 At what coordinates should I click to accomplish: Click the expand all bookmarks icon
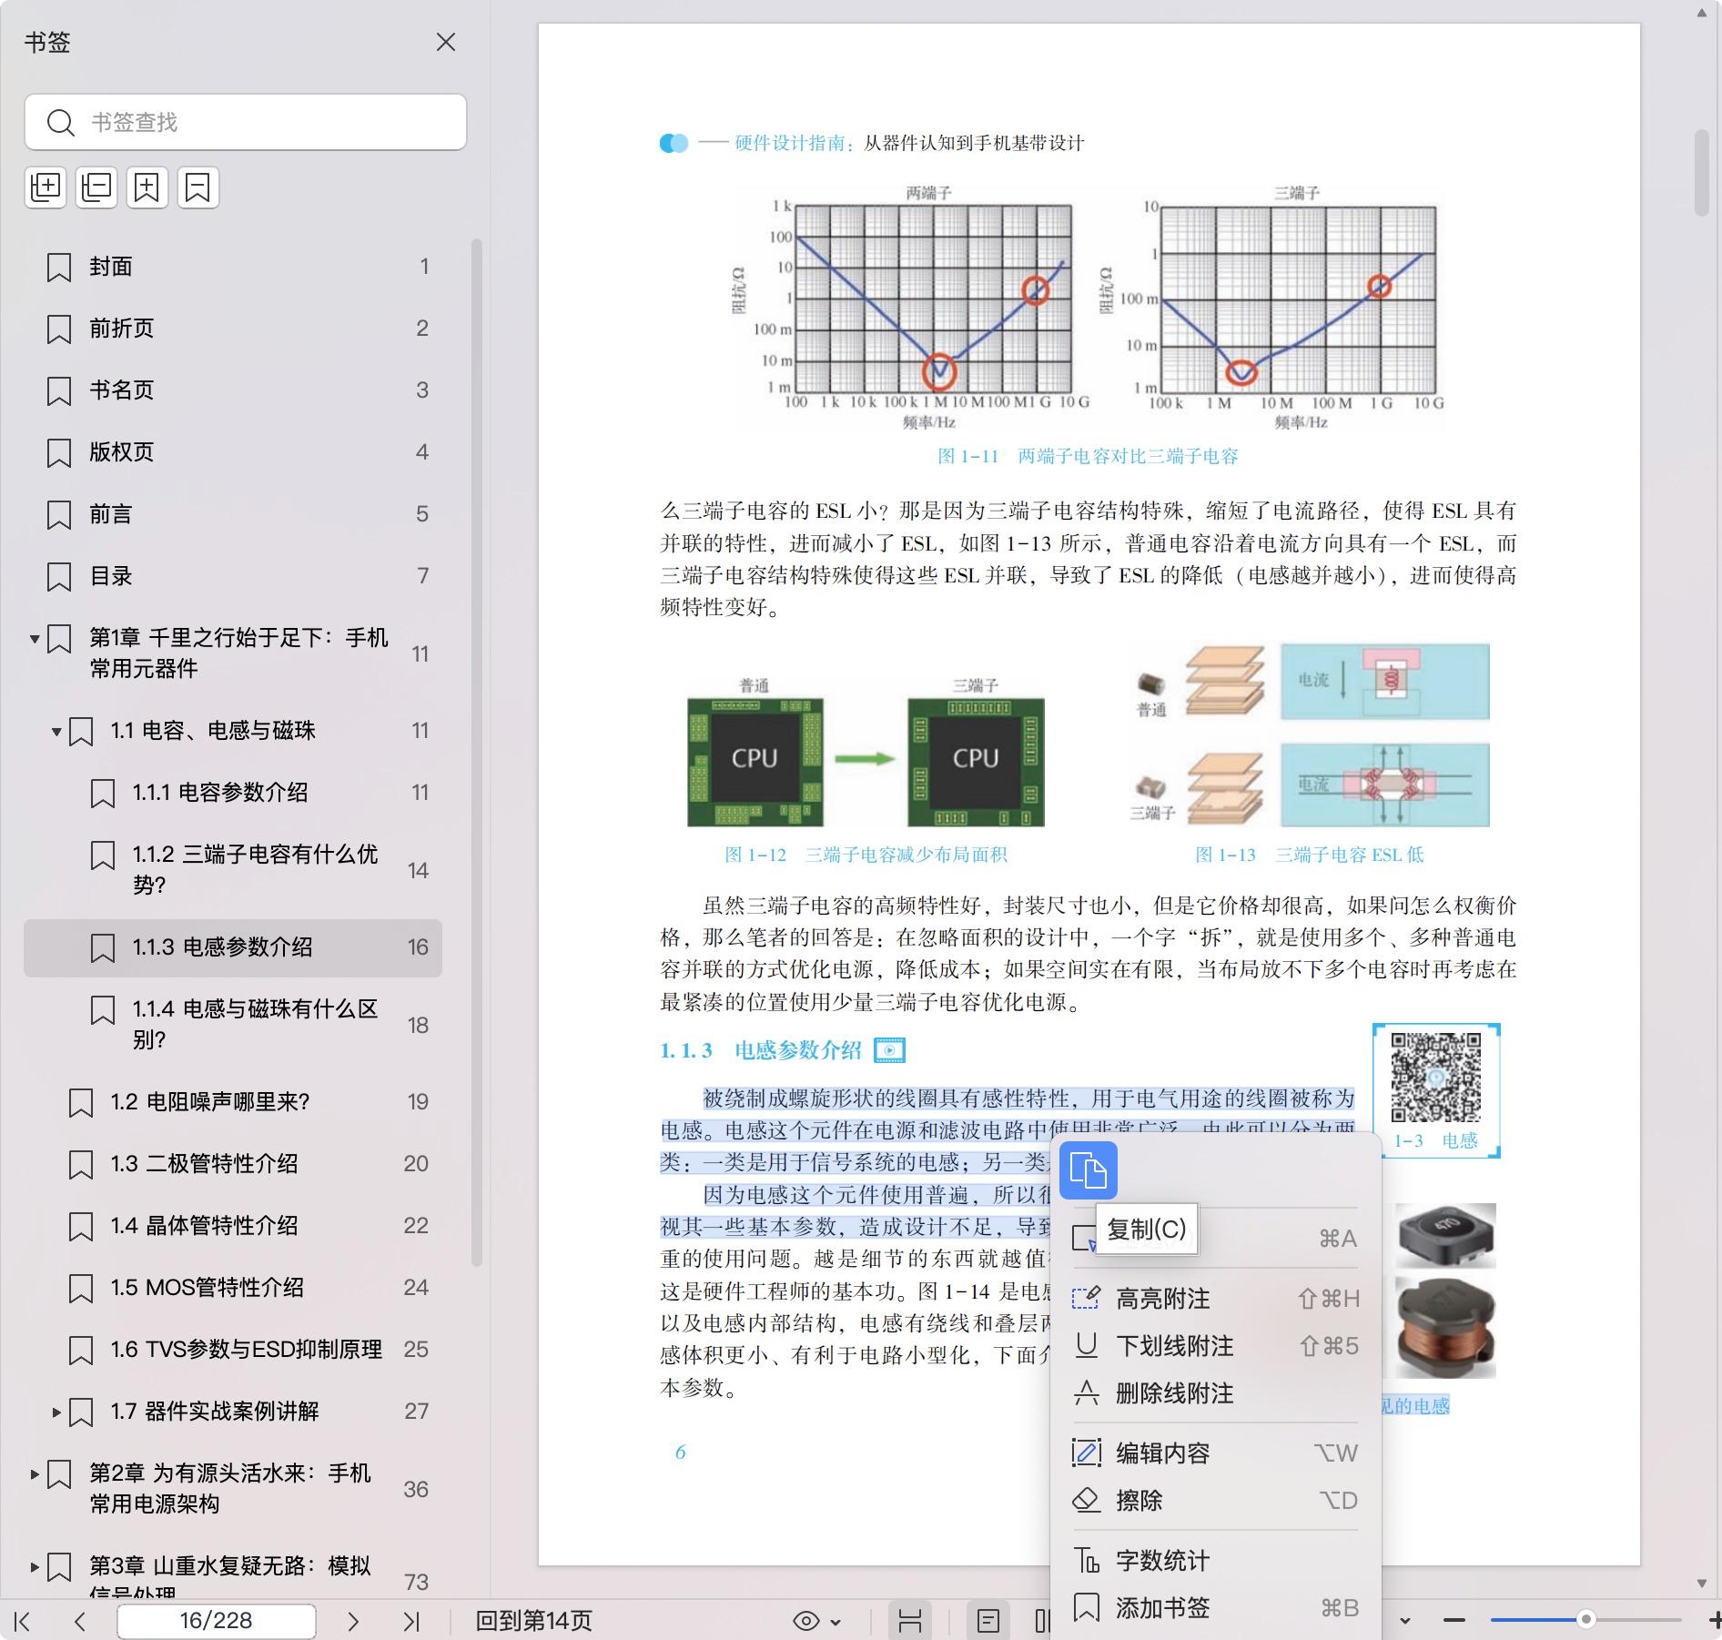46,187
